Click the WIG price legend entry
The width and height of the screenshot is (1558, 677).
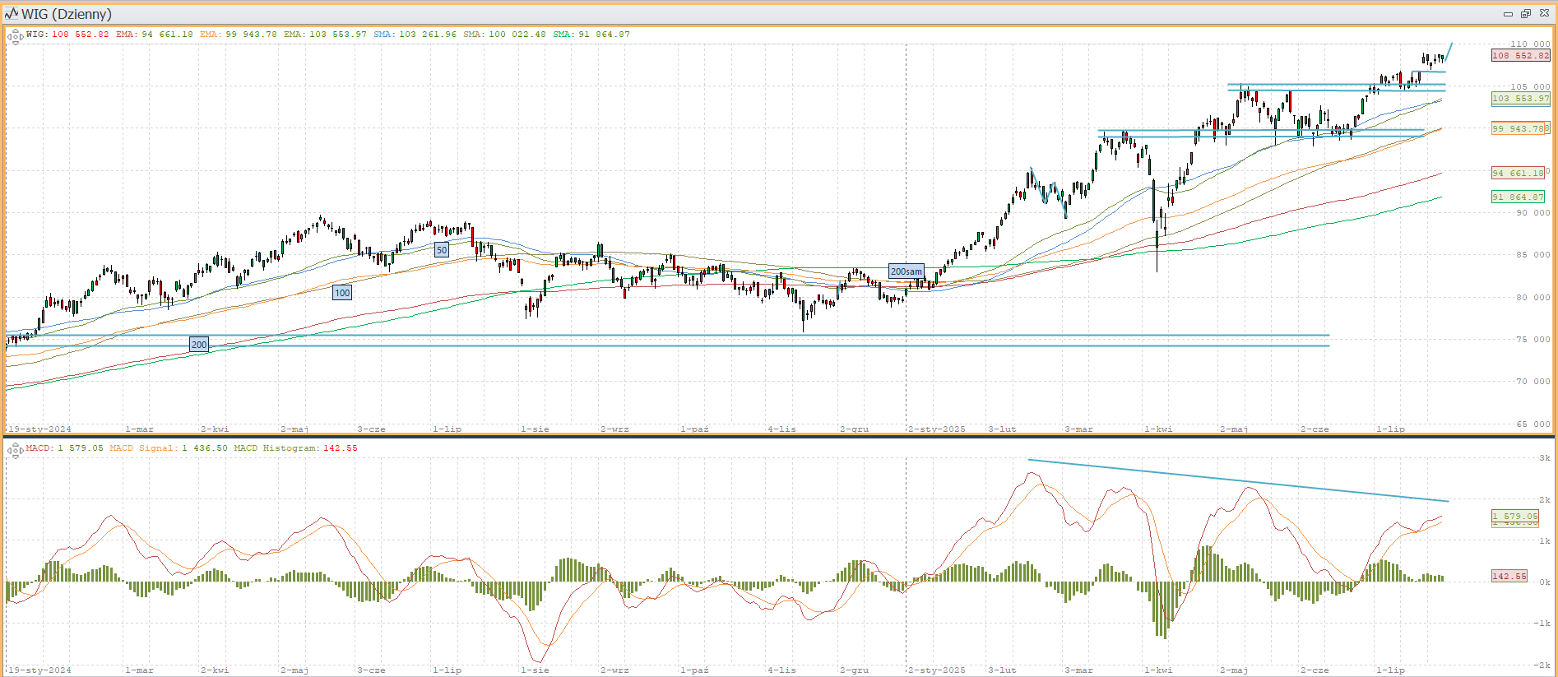coord(67,35)
